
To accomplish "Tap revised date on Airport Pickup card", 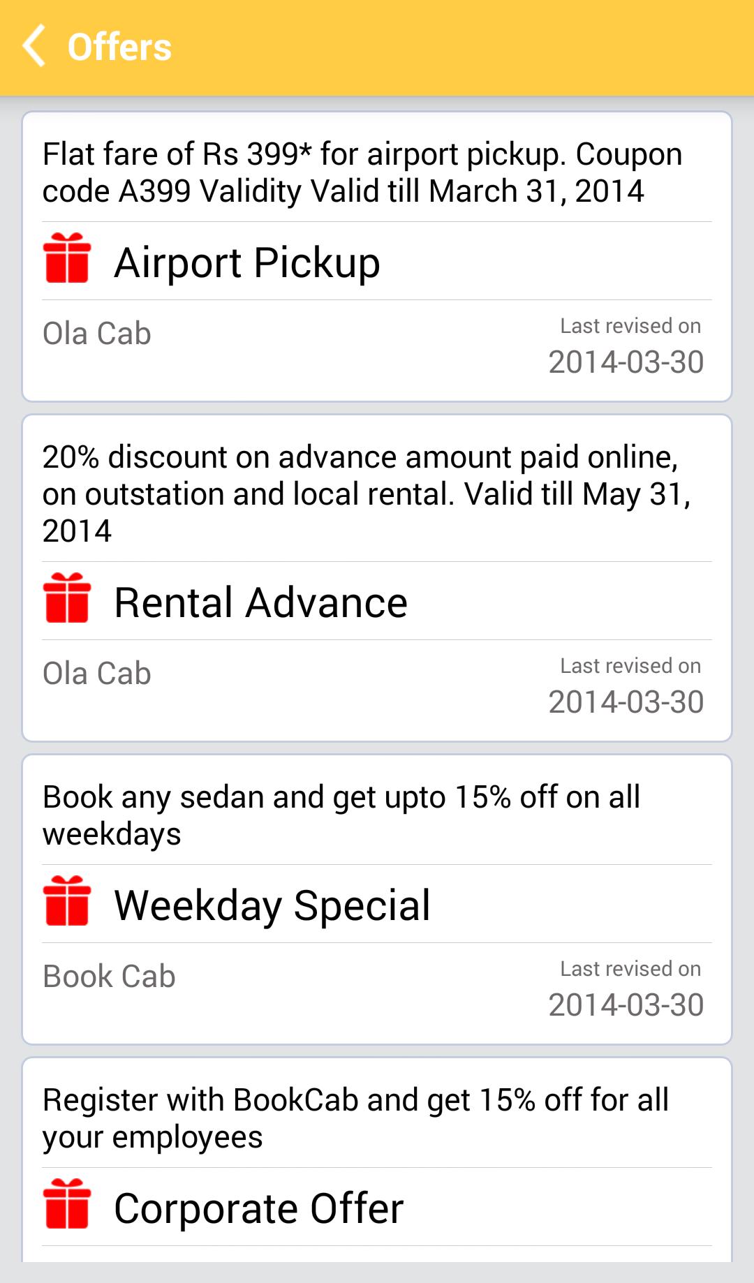I will point(626,362).
